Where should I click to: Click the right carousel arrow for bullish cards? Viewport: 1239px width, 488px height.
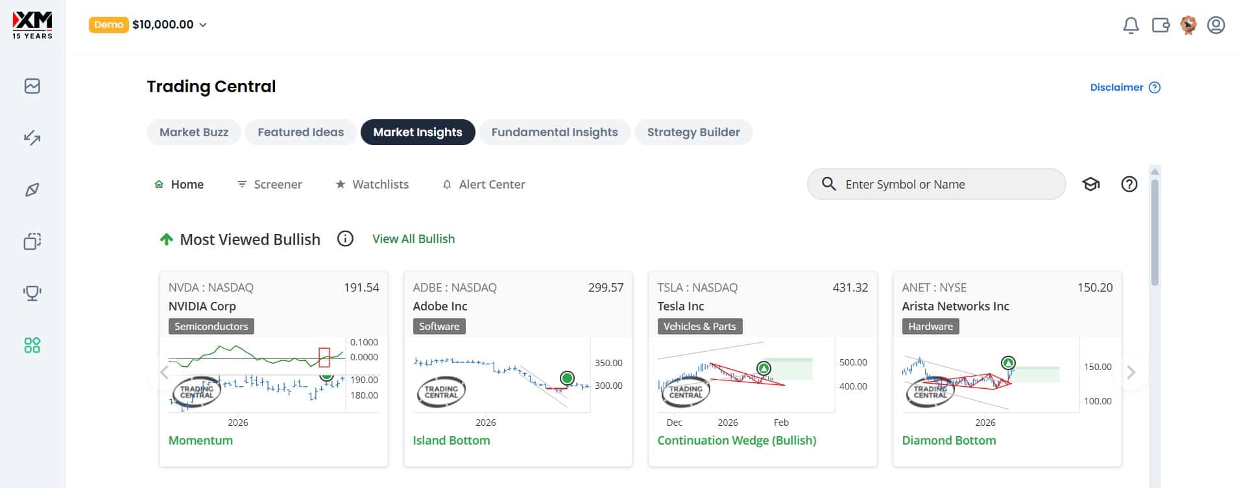click(1132, 373)
